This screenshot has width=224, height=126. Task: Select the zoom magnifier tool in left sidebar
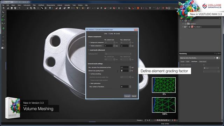[2, 23]
